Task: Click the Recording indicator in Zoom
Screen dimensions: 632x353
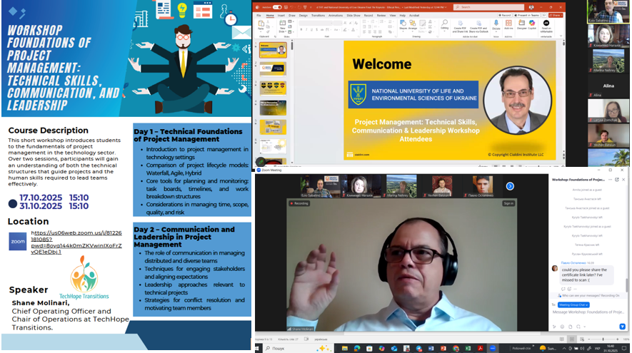Action: (x=299, y=203)
